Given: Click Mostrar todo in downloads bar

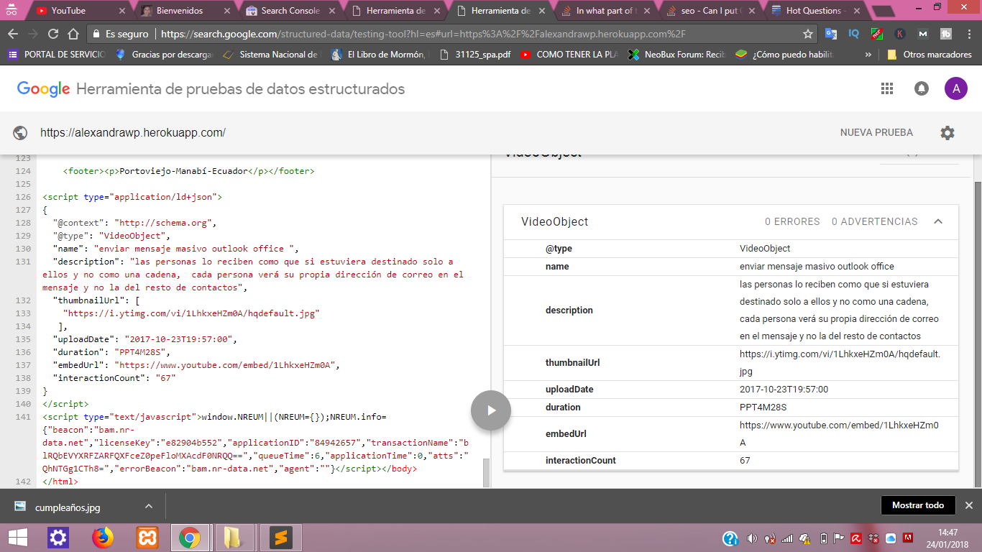Looking at the screenshot, I should pyautogui.click(x=918, y=505).
